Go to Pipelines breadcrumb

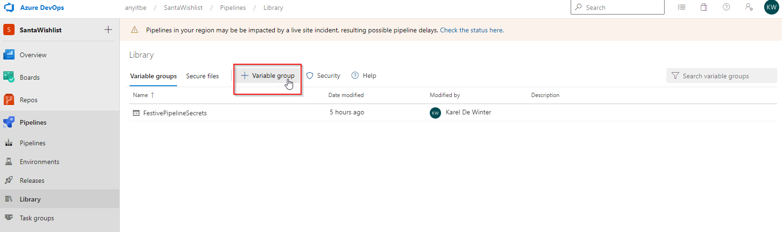[233, 7]
